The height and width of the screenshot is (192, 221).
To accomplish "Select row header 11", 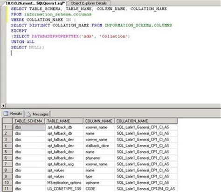I will click(7, 189).
